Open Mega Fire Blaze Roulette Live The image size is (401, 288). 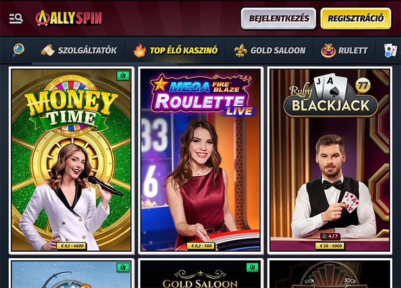point(201,160)
